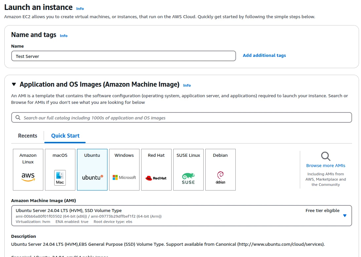Click Add additional tags link
Screen dimensions: 361x257
[264, 56]
